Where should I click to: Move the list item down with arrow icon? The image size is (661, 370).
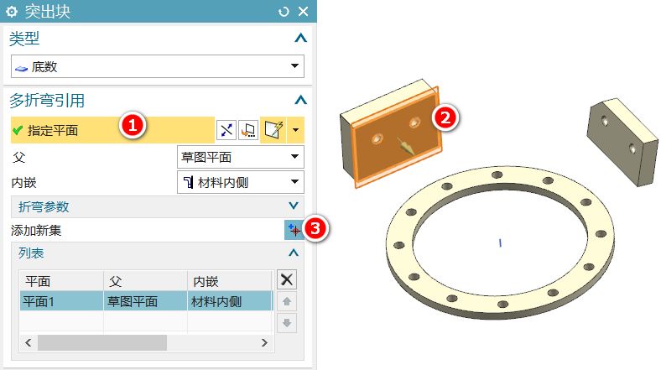point(287,323)
